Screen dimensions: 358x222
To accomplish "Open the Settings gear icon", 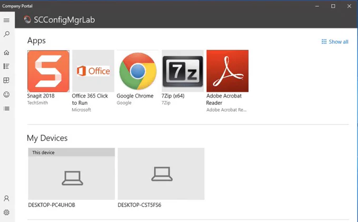I will [6, 213].
